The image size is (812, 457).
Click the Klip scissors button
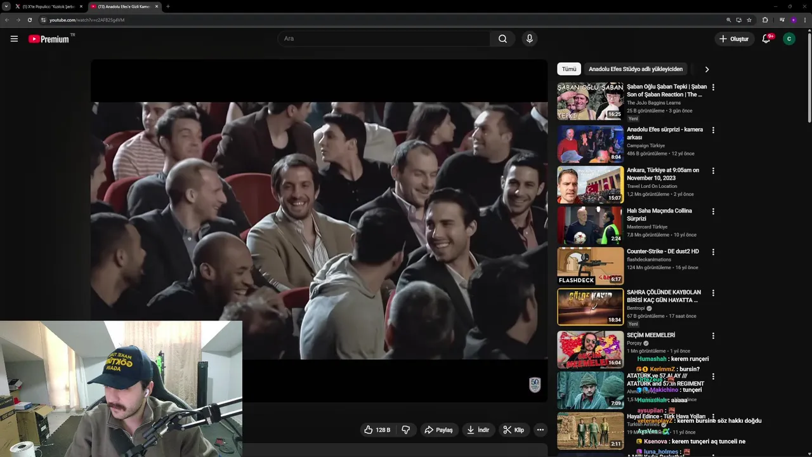514,430
